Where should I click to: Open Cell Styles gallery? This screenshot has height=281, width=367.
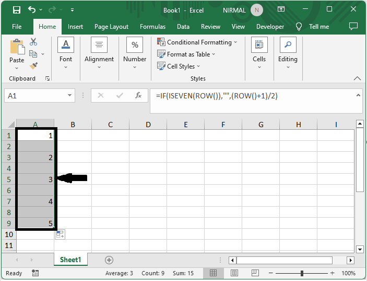pos(179,66)
